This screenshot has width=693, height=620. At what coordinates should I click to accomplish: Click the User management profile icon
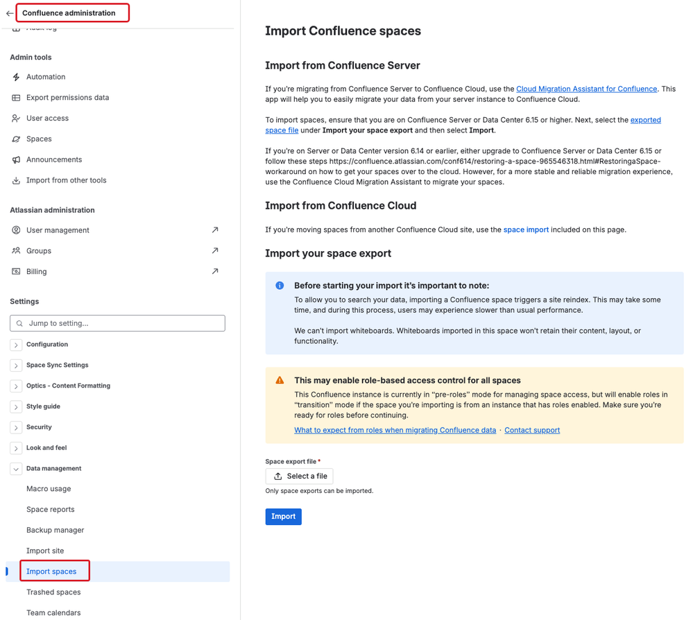(x=16, y=230)
